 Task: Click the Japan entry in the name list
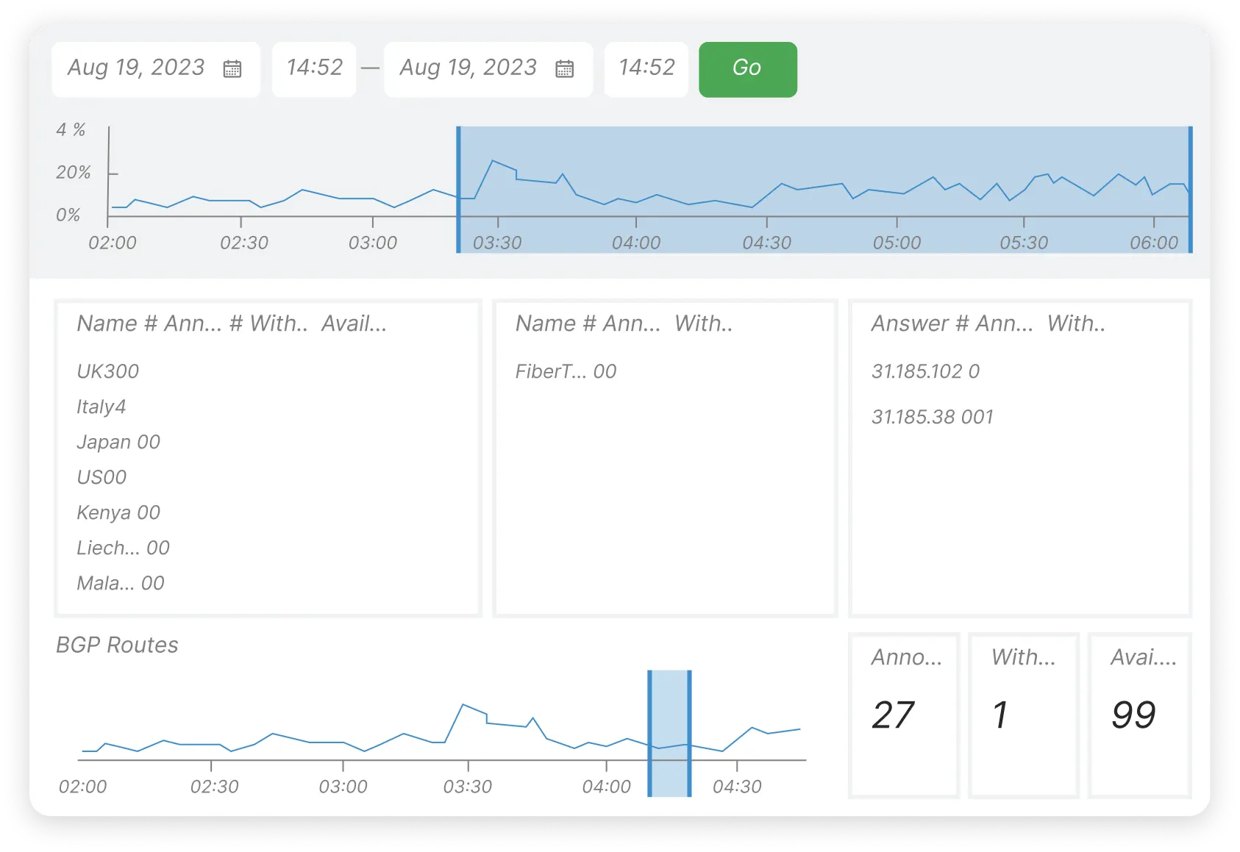pos(118,442)
